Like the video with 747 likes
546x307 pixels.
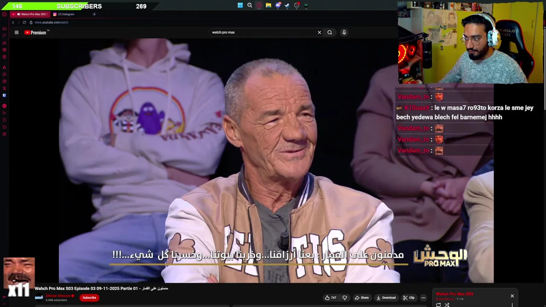coord(331,298)
